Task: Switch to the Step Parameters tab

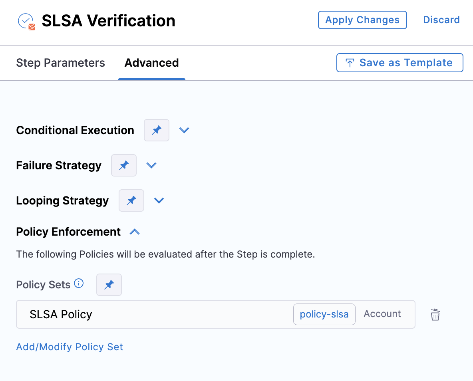Action: pos(60,63)
